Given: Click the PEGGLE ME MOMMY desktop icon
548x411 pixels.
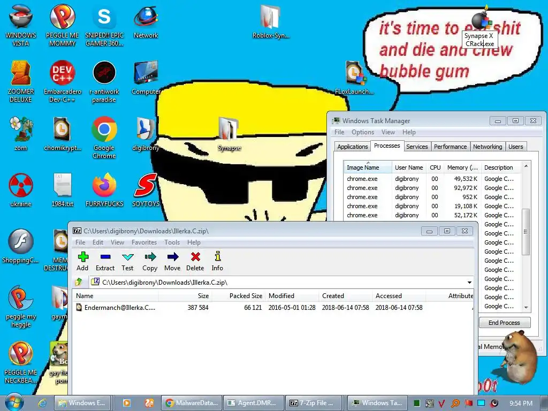Looking at the screenshot, I should coord(62,26).
